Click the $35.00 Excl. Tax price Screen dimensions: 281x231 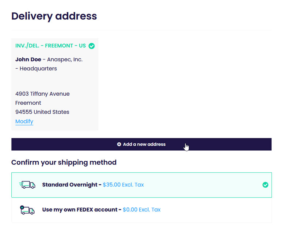point(123,185)
